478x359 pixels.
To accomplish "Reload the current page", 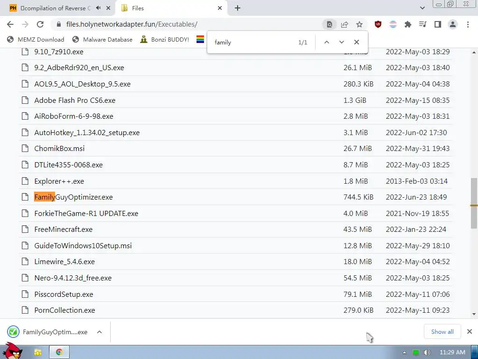I will (x=40, y=24).
